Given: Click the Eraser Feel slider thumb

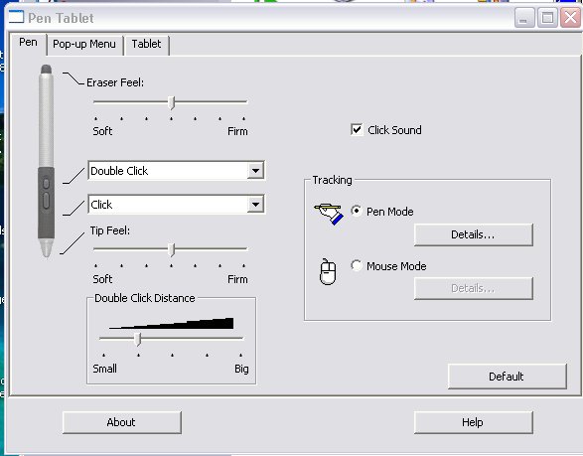Looking at the screenshot, I should (x=171, y=102).
